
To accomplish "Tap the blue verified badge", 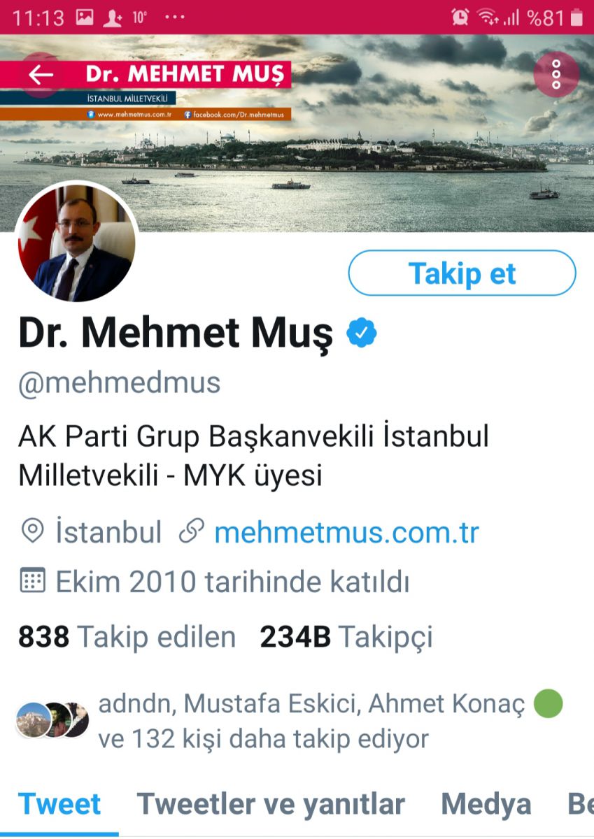I will [362, 332].
